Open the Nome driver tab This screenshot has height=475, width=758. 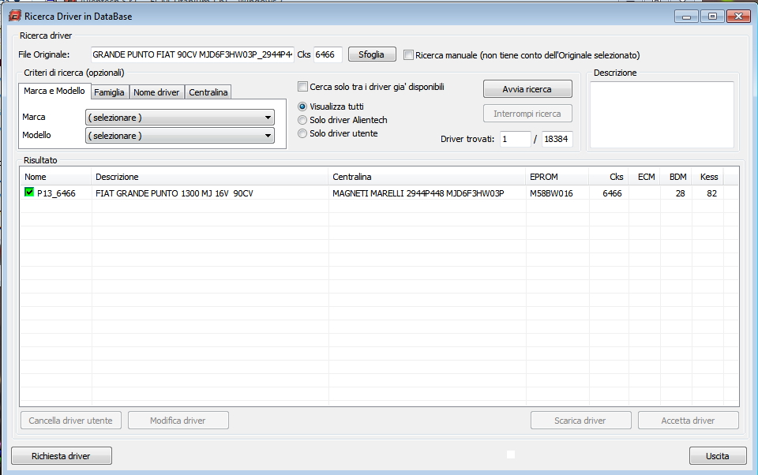(x=156, y=92)
